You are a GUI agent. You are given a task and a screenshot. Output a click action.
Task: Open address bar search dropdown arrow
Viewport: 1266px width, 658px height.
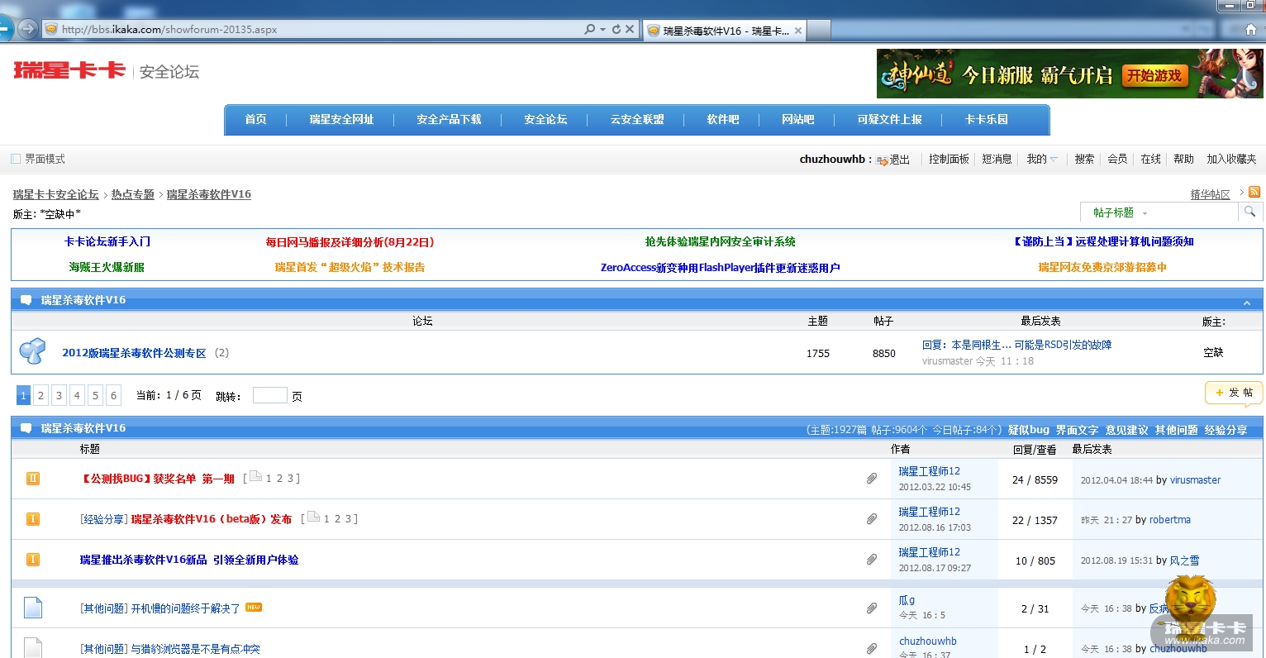[602, 29]
